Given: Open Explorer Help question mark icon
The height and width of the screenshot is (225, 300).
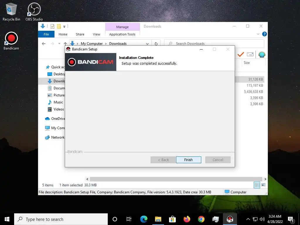Looking at the screenshot, I should point(265,34).
